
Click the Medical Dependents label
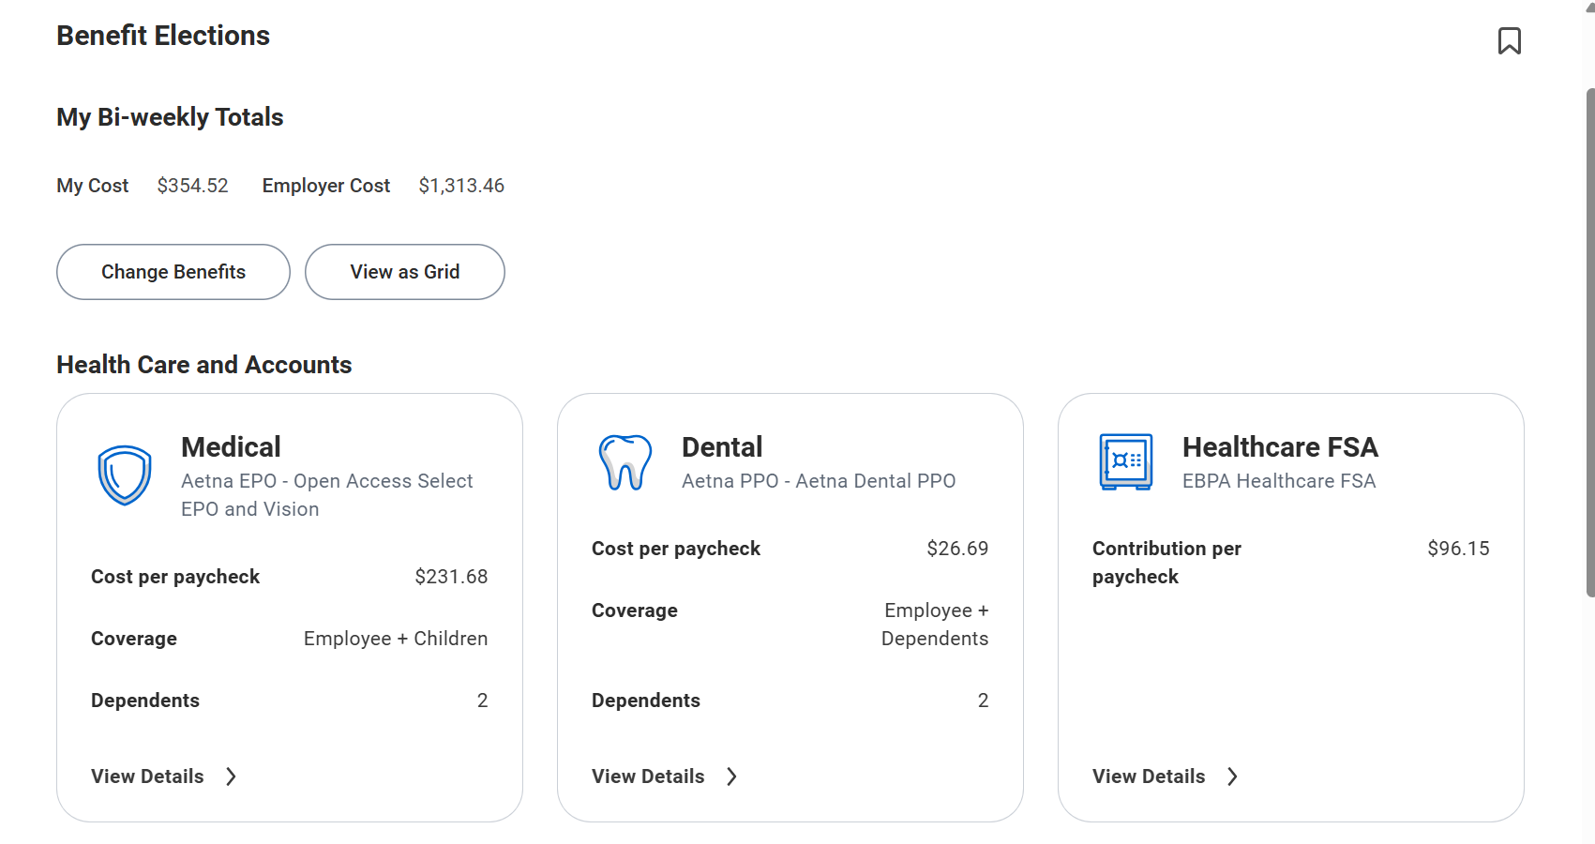[x=145, y=701]
